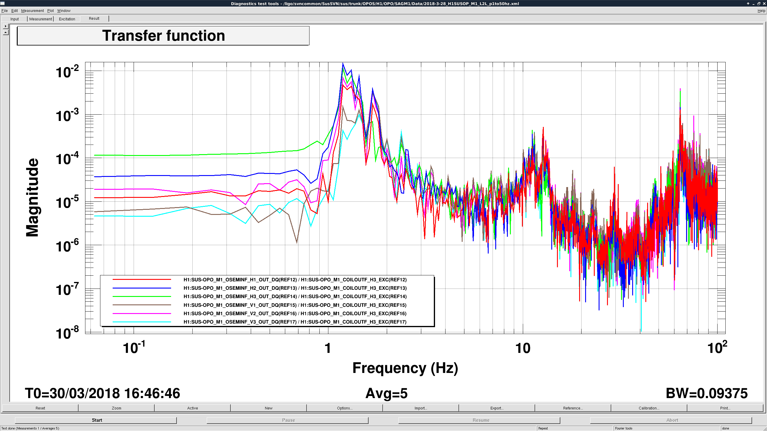The width and height of the screenshot is (767, 431).
Task: Switch to the Measurement tab
Action: pos(40,19)
